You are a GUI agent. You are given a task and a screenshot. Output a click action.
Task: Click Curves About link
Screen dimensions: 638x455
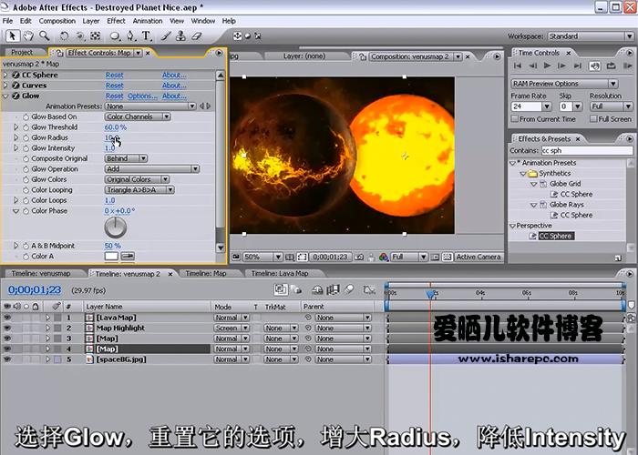click(174, 86)
